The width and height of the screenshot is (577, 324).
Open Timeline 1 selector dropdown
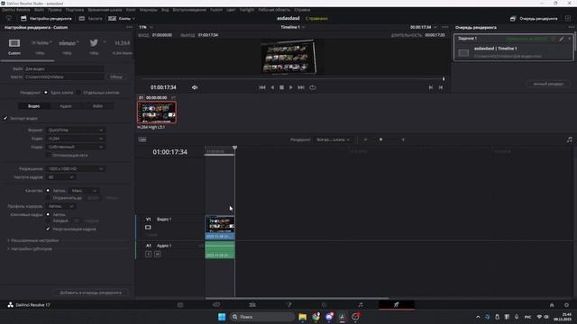tap(293, 27)
